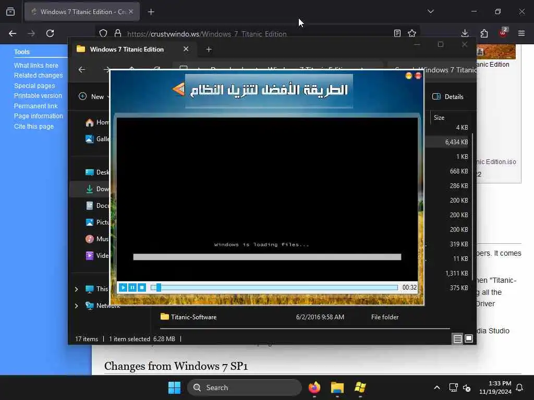Image resolution: width=534 pixels, height=400 pixels.
Task: Open Videos in Explorer sidebar
Action: (98, 255)
